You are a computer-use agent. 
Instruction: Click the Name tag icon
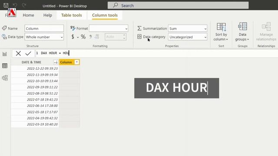(x=4, y=28)
